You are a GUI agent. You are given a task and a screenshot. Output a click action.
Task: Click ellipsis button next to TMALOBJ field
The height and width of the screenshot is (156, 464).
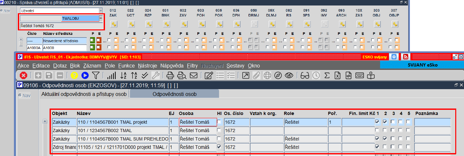click(101, 18)
